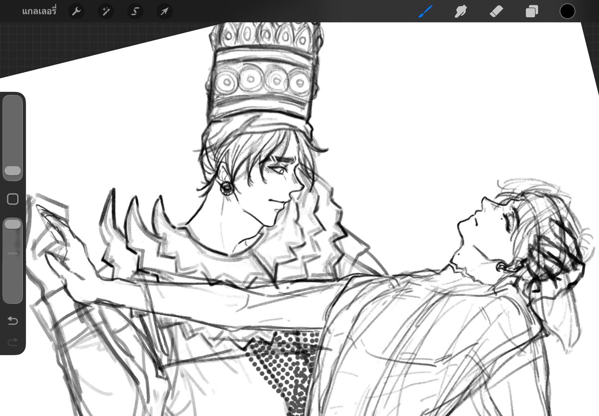Select the Brush tool
This screenshot has width=599, height=416.
tap(426, 11)
